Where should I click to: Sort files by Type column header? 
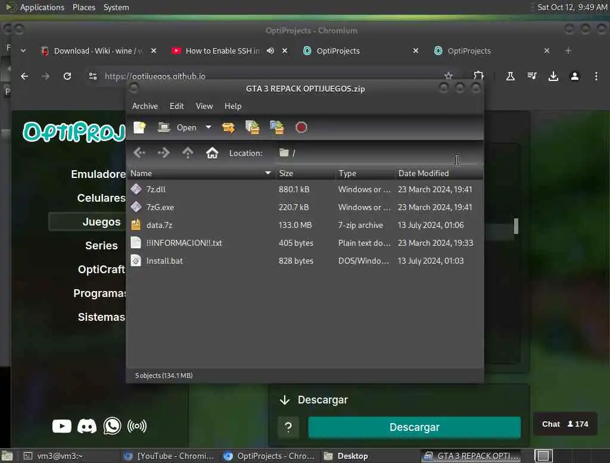(365, 173)
